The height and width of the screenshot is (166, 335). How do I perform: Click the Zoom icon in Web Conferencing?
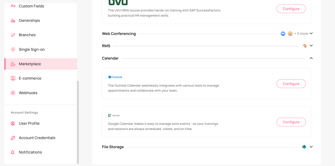(x=283, y=34)
